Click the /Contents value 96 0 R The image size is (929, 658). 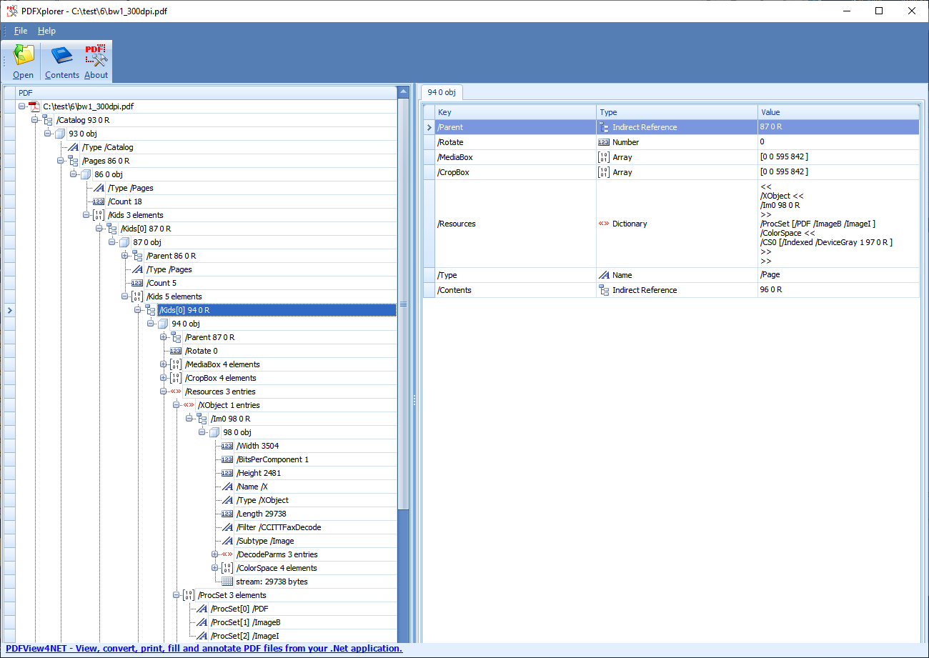click(839, 290)
